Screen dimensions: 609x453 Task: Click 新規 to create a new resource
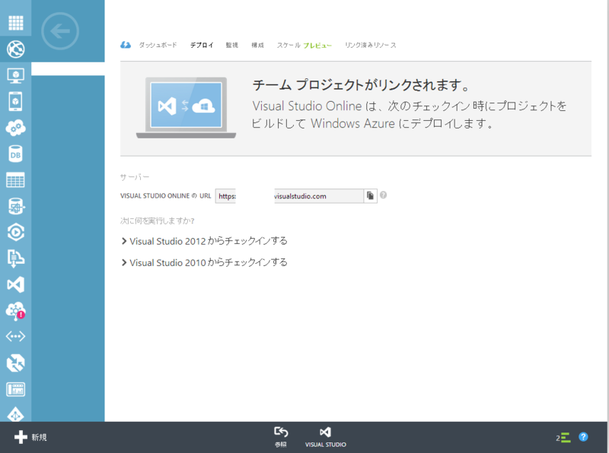(30, 437)
